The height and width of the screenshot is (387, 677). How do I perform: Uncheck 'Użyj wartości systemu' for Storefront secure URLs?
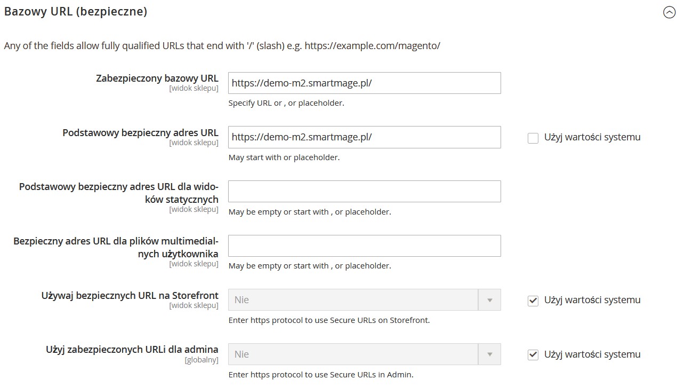click(x=533, y=301)
